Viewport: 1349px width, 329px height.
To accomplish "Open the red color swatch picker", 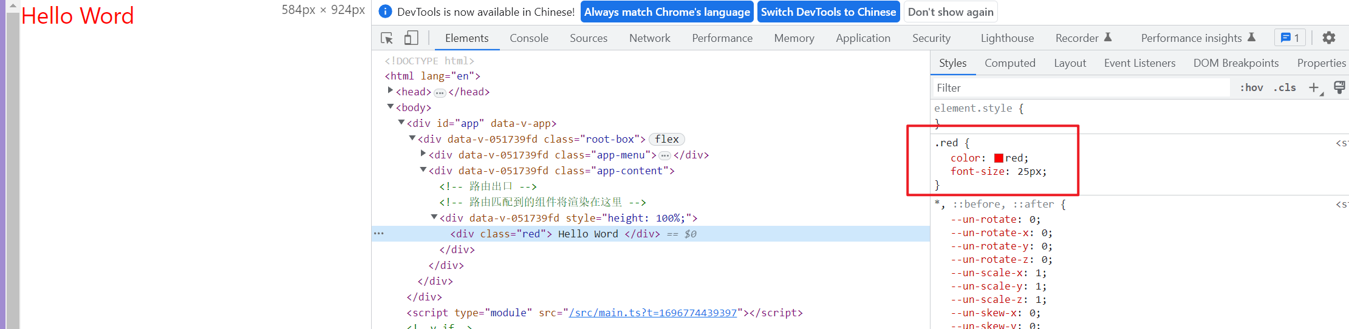I will (x=999, y=158).
